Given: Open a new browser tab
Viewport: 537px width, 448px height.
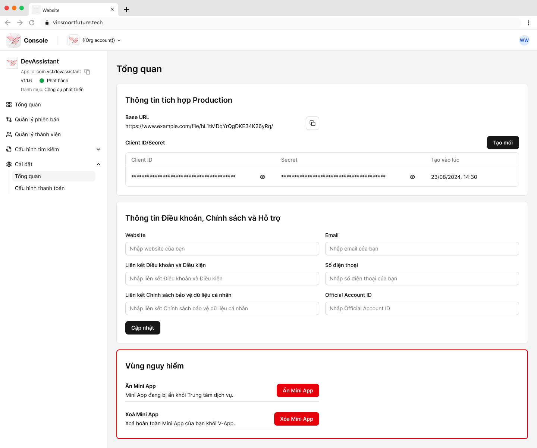Looking at the screenshot, I should pyautogui.click(x=126, y=10).
